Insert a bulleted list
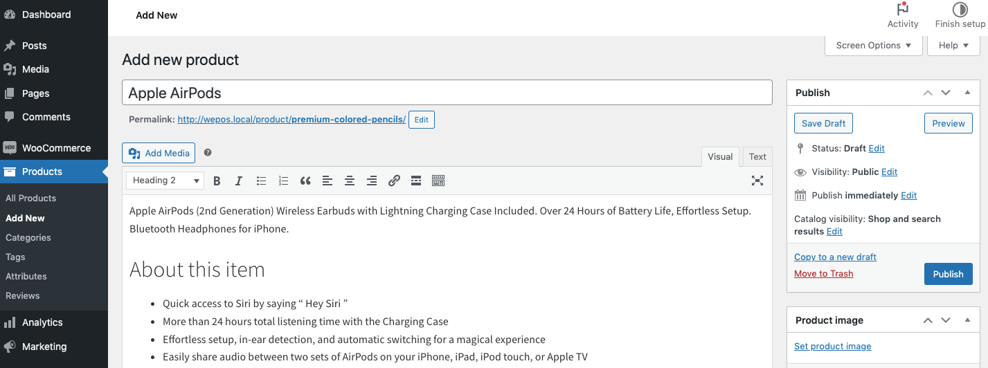The image size is (988, 368). (261, 181)
